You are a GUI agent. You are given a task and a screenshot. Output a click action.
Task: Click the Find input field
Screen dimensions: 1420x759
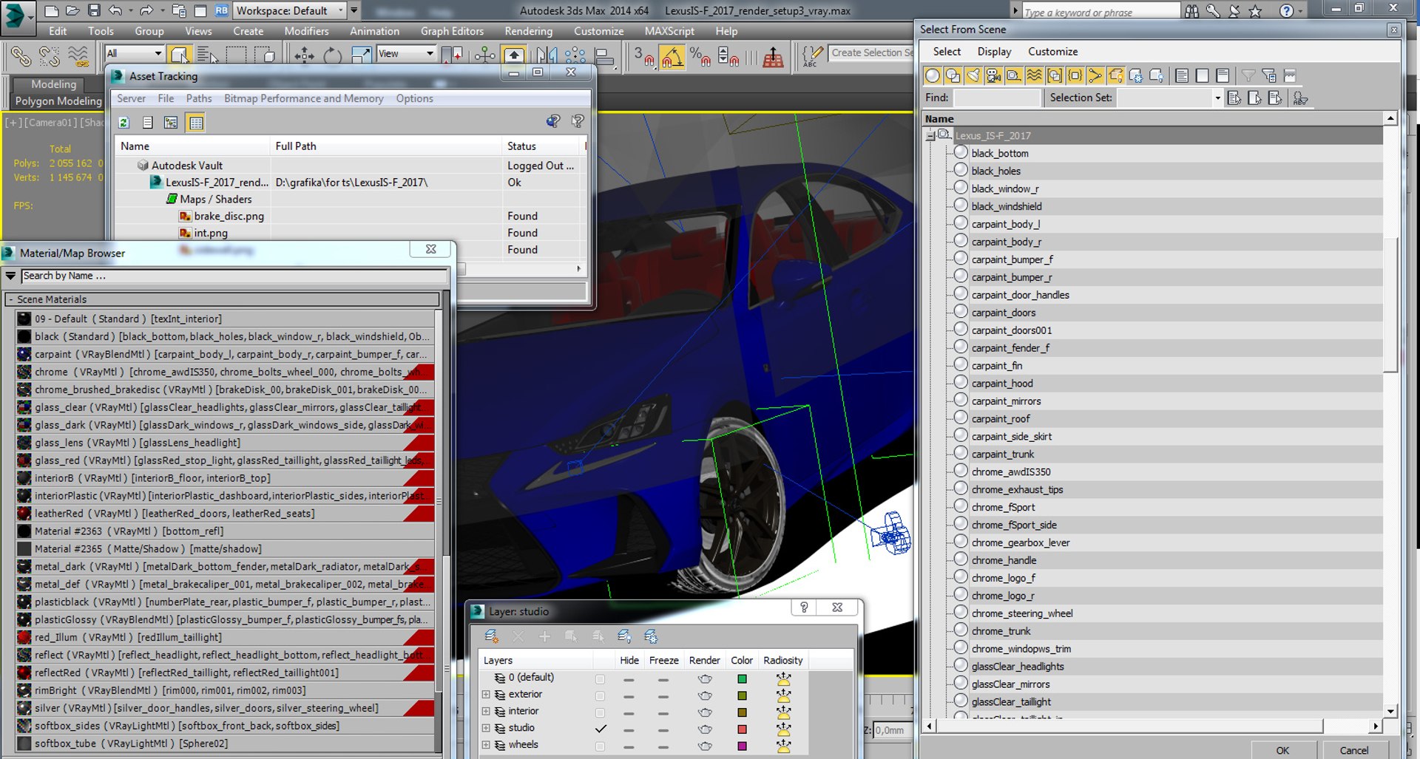996,98
